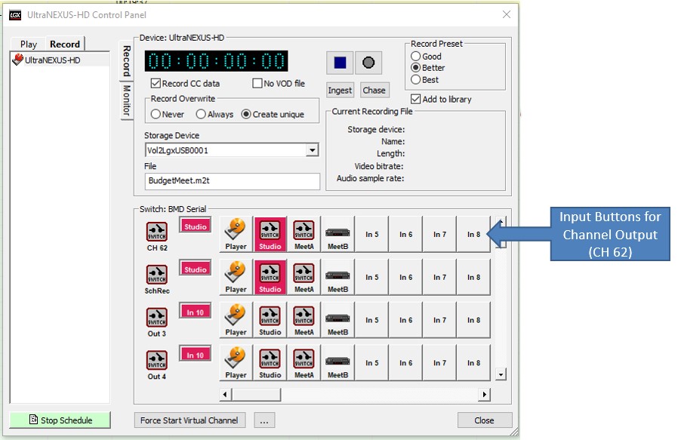Switch to the Play tab
Viewport: 681px width, 440px height.
[x=29, y=44]
